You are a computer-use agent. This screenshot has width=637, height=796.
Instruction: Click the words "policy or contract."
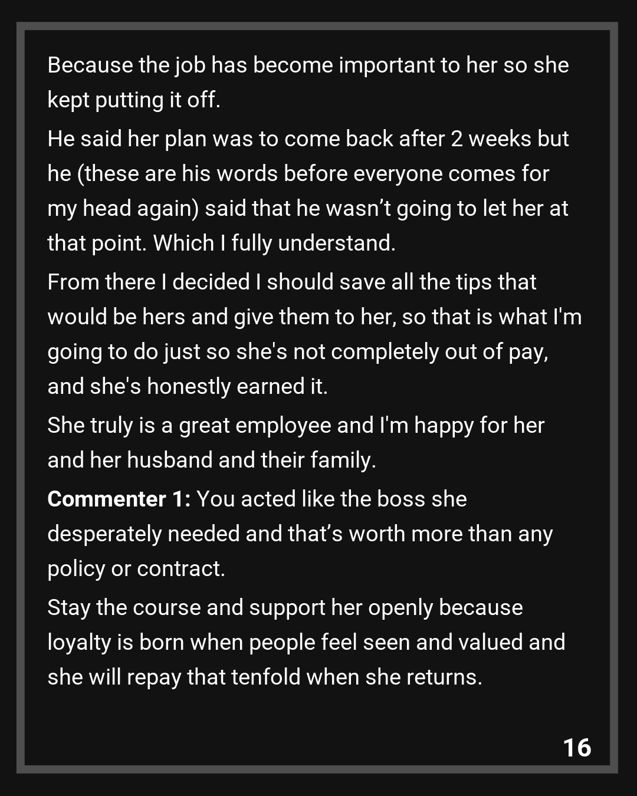tap(136, 568)
